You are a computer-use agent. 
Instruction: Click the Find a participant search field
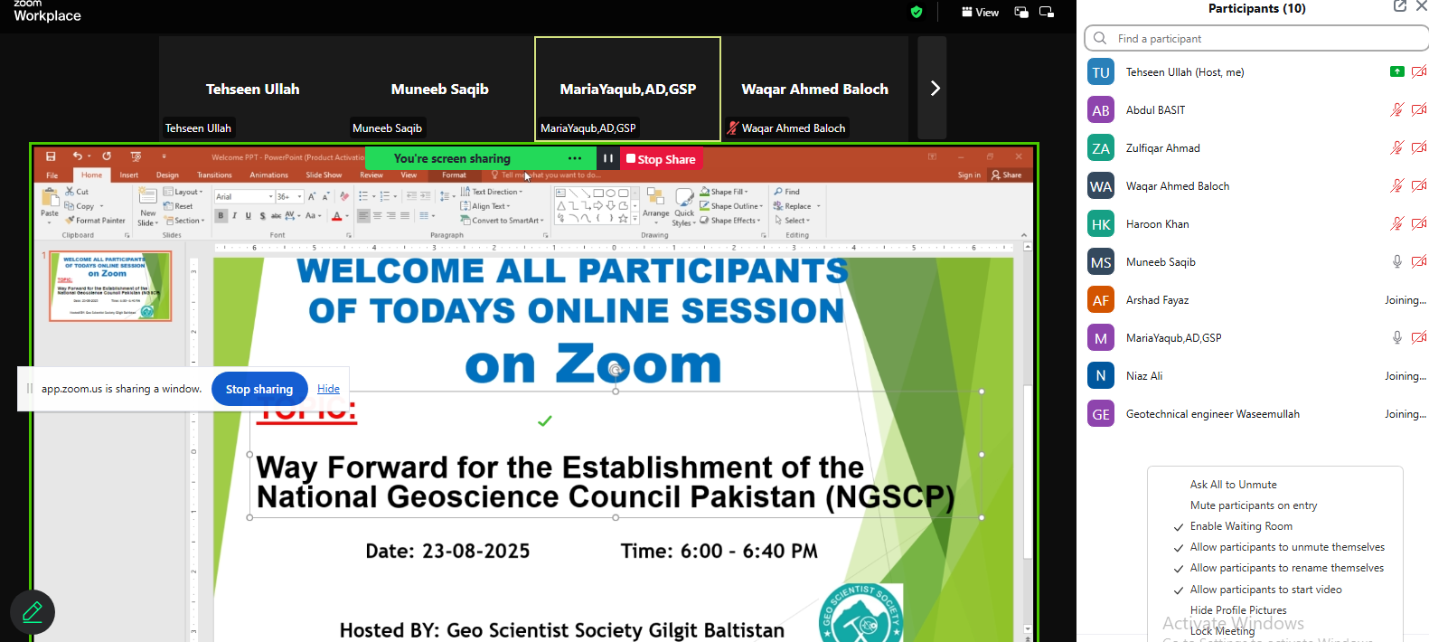1256,39
